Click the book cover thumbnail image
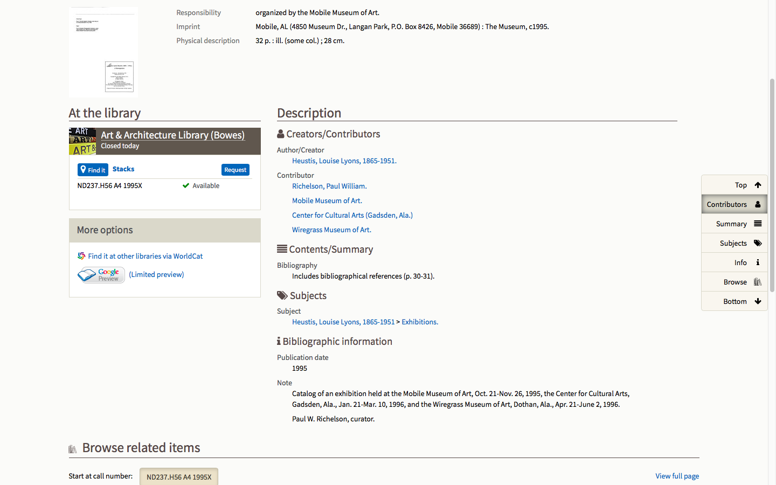The width and height of the screenshot is (776, 485). (x=103, y=52)
